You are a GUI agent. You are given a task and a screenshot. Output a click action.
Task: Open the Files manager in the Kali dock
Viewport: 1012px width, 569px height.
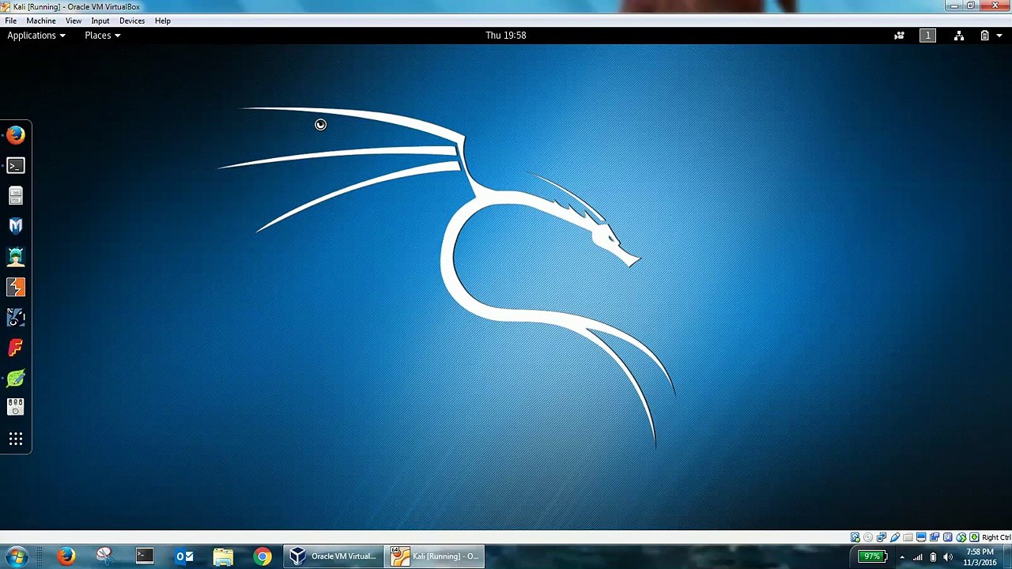[16, 195]
